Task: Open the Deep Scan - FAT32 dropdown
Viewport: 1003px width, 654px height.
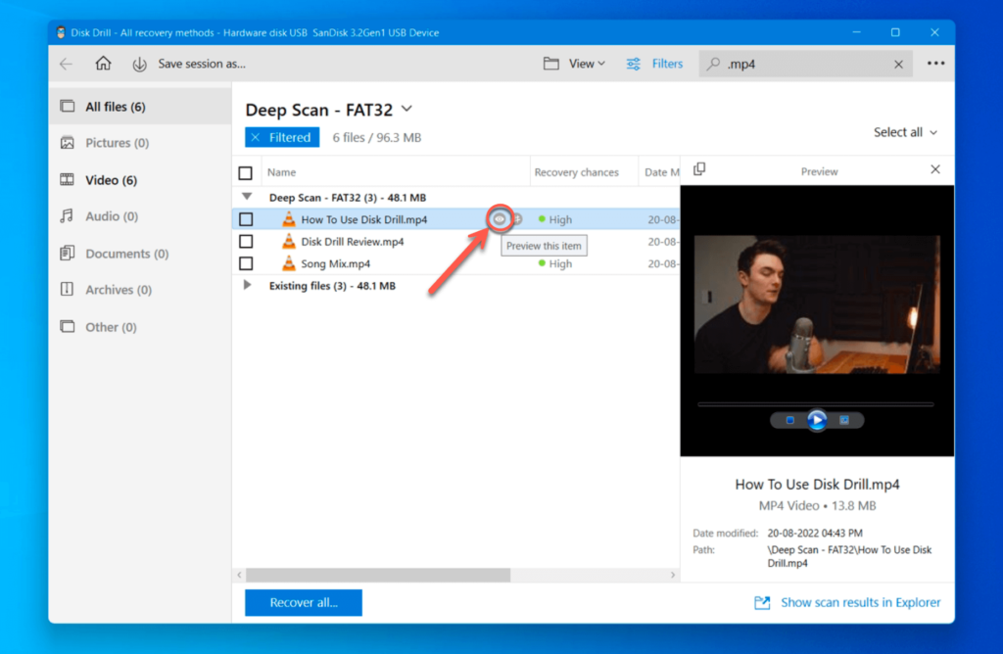Action: [406, 110]
